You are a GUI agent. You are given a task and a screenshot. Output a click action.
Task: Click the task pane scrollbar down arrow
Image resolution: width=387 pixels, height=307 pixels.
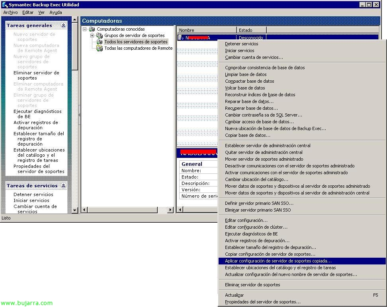point(75,210)
